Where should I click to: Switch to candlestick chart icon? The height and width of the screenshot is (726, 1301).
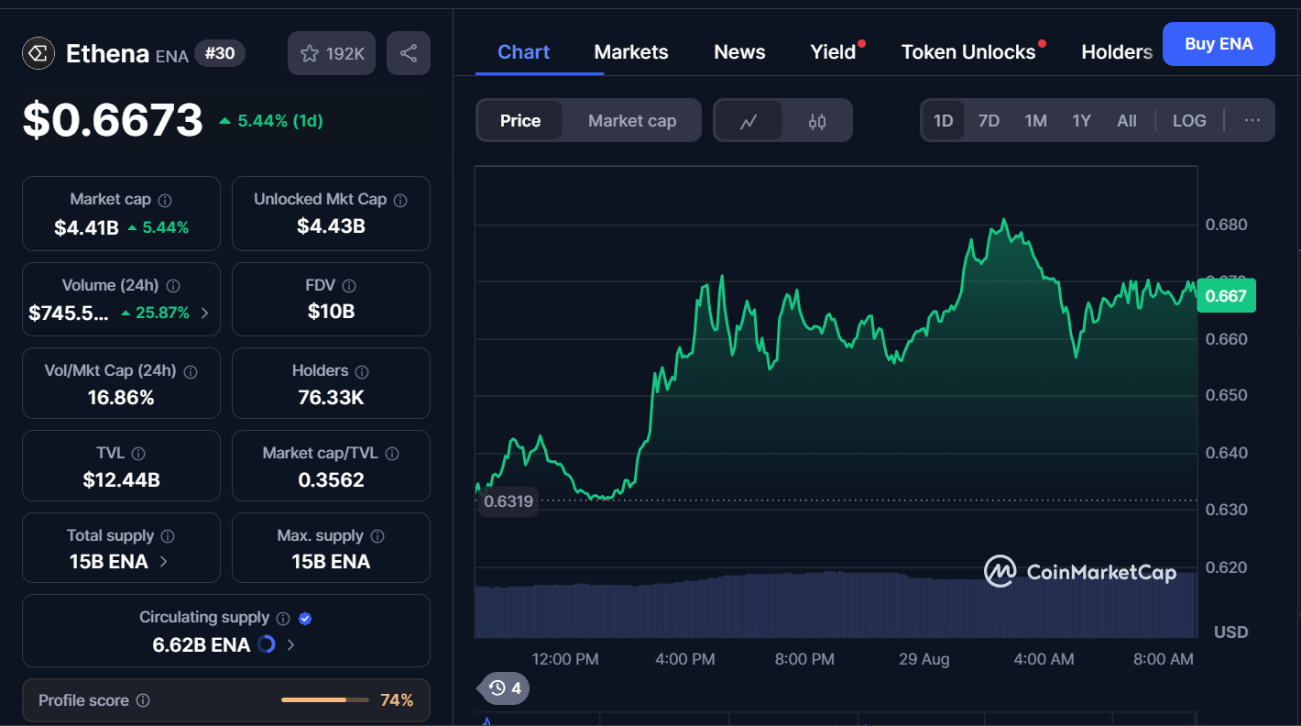[x=817, y=120]
